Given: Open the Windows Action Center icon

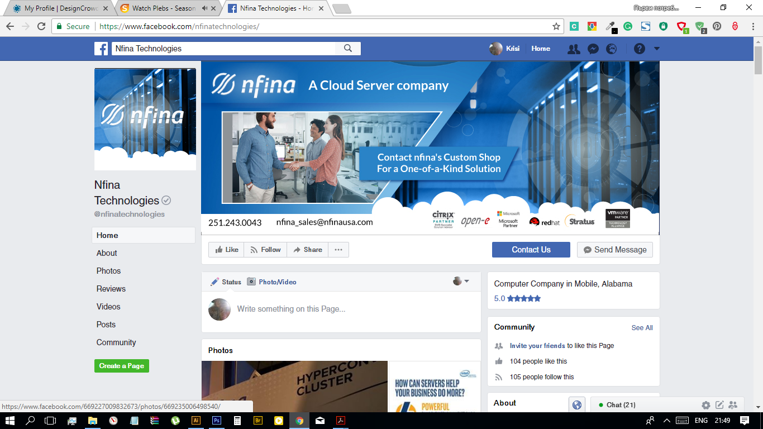Looking at the screenshot, I should coord(745,421).
